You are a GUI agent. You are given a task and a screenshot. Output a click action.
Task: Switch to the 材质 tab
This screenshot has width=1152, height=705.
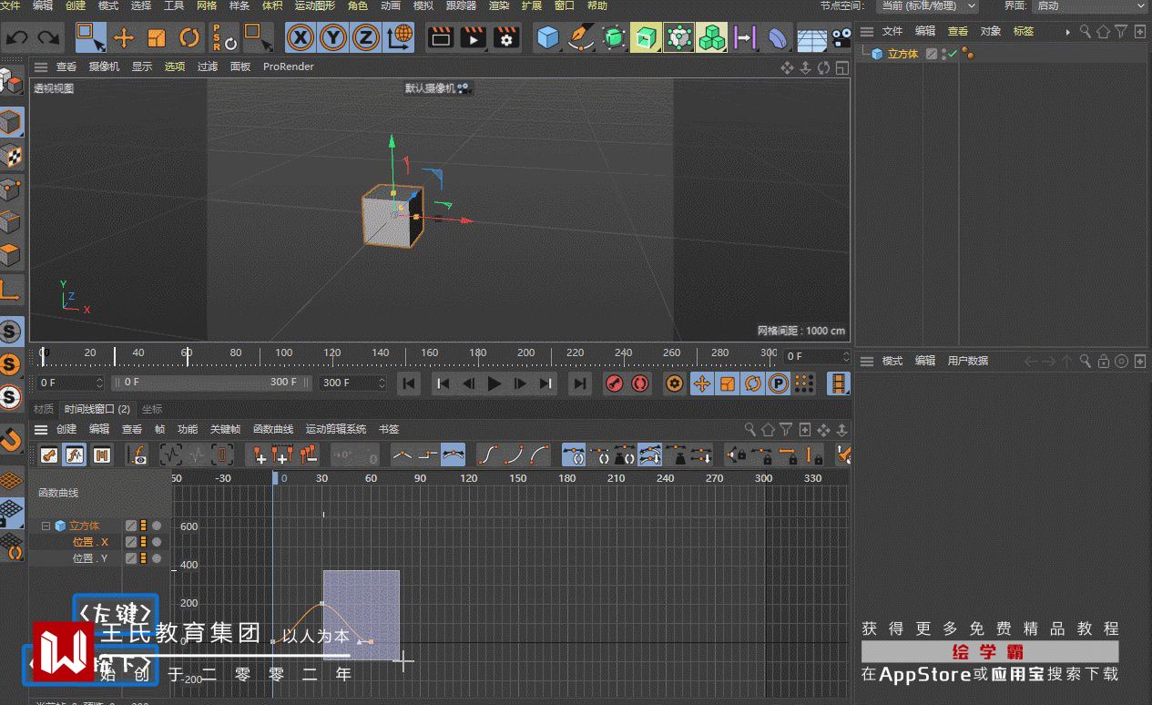44,409
